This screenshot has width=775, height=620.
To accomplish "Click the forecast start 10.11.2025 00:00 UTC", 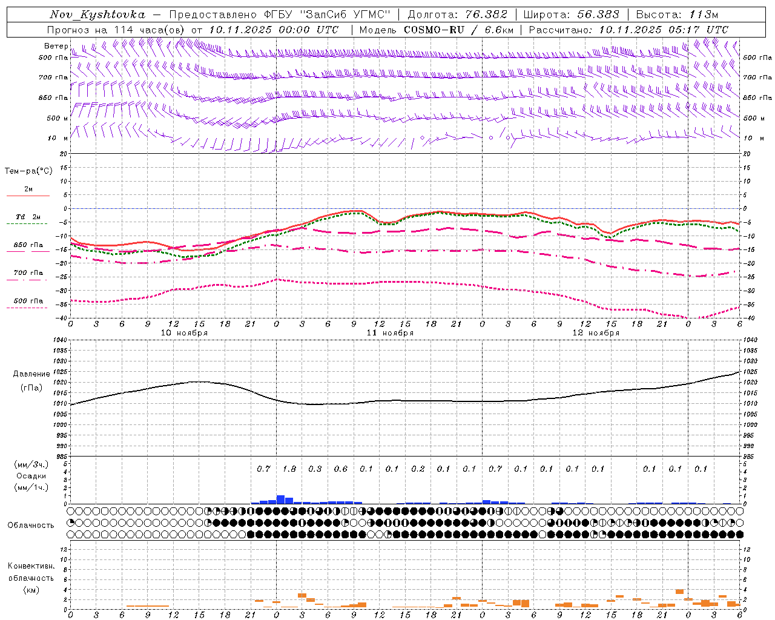I will coord(274,30).
